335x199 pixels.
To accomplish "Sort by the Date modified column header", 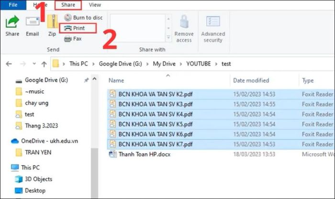I will [251, 81].
